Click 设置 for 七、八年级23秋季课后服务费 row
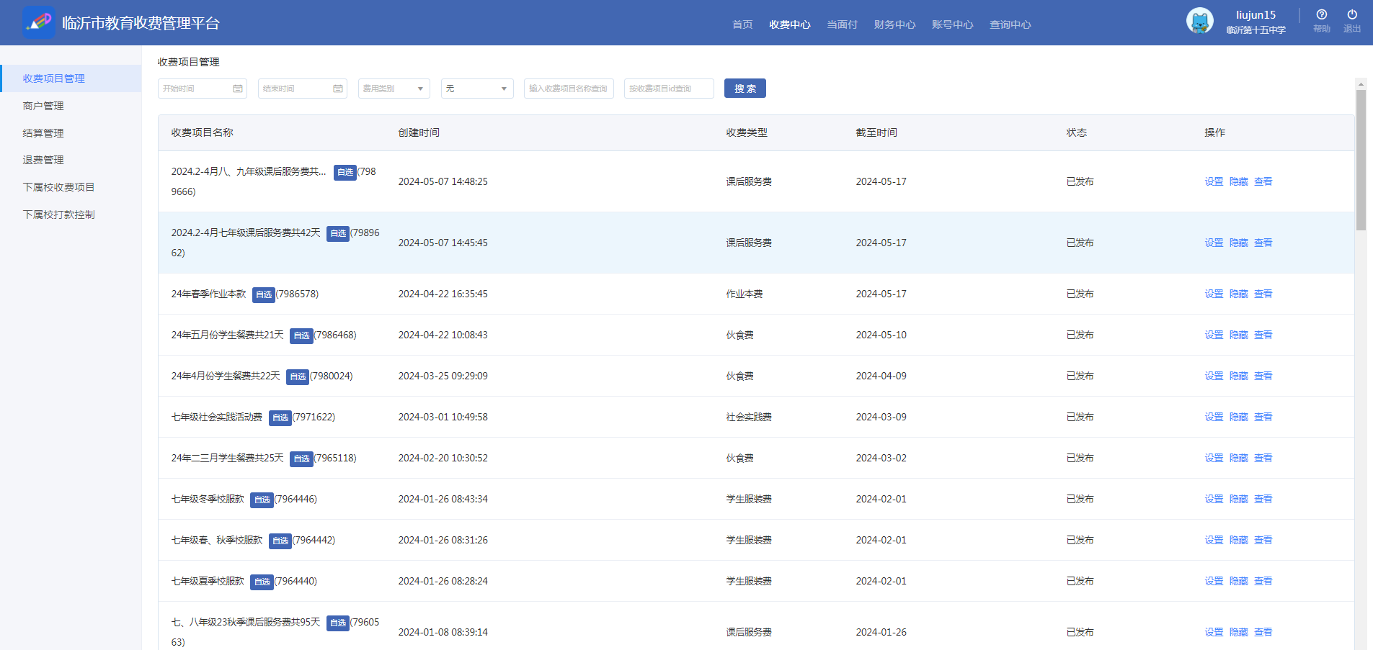 1214,632
